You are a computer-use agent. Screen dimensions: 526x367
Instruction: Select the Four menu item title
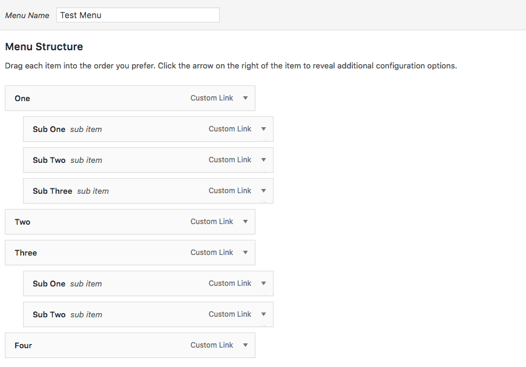point(24,346)
